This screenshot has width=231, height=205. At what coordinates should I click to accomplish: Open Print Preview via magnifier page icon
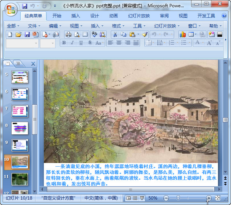77,34
